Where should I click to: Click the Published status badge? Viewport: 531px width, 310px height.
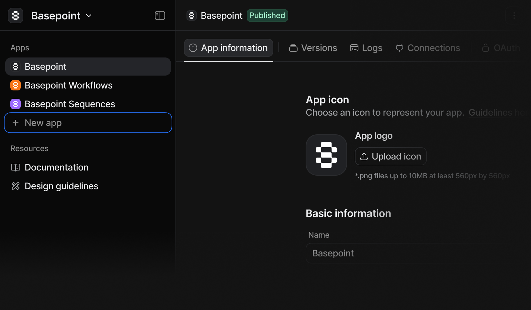(x=267, y=15)
